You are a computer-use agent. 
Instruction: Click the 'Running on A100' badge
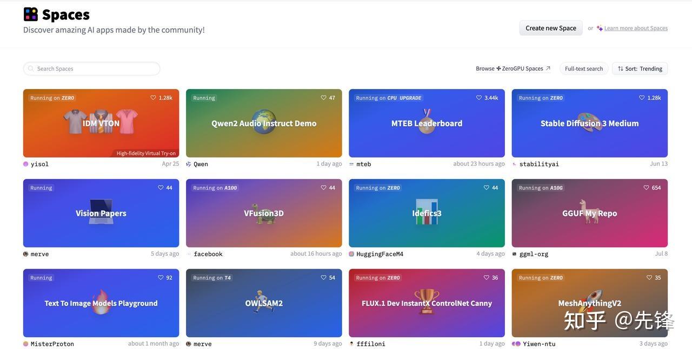tap(215, 188)
